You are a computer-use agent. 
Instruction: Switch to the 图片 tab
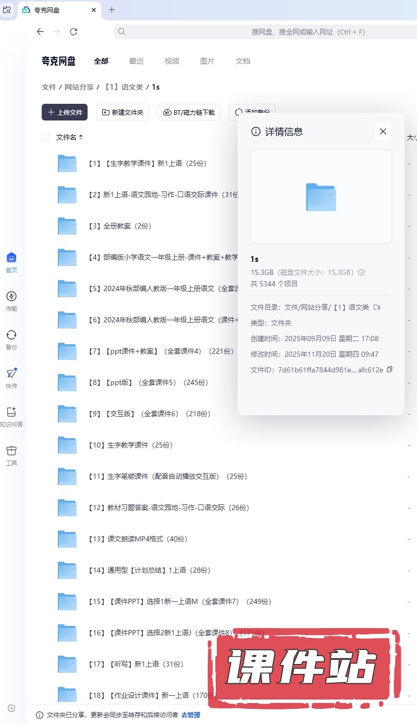[x=207, y=61]
